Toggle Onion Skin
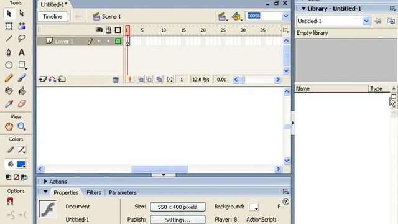This screenshot has height=224, width=398. tap(141, 80)
